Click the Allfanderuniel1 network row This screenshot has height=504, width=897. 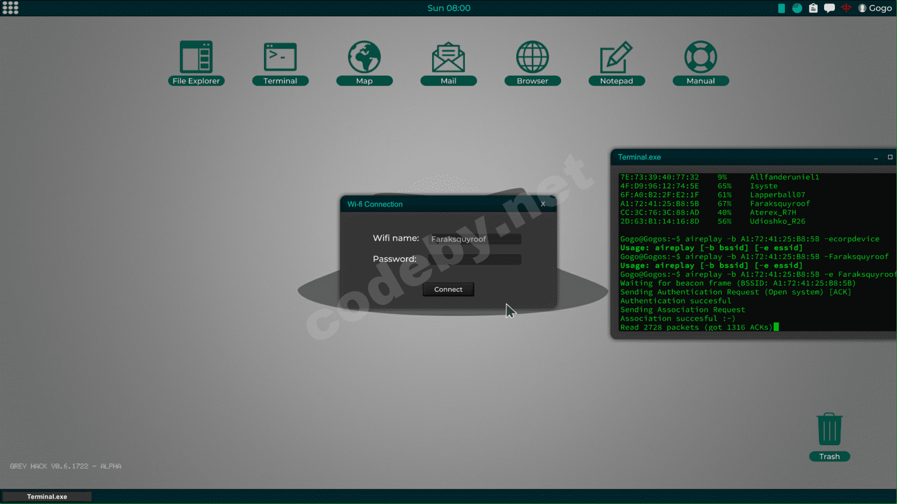click(720, 177)
